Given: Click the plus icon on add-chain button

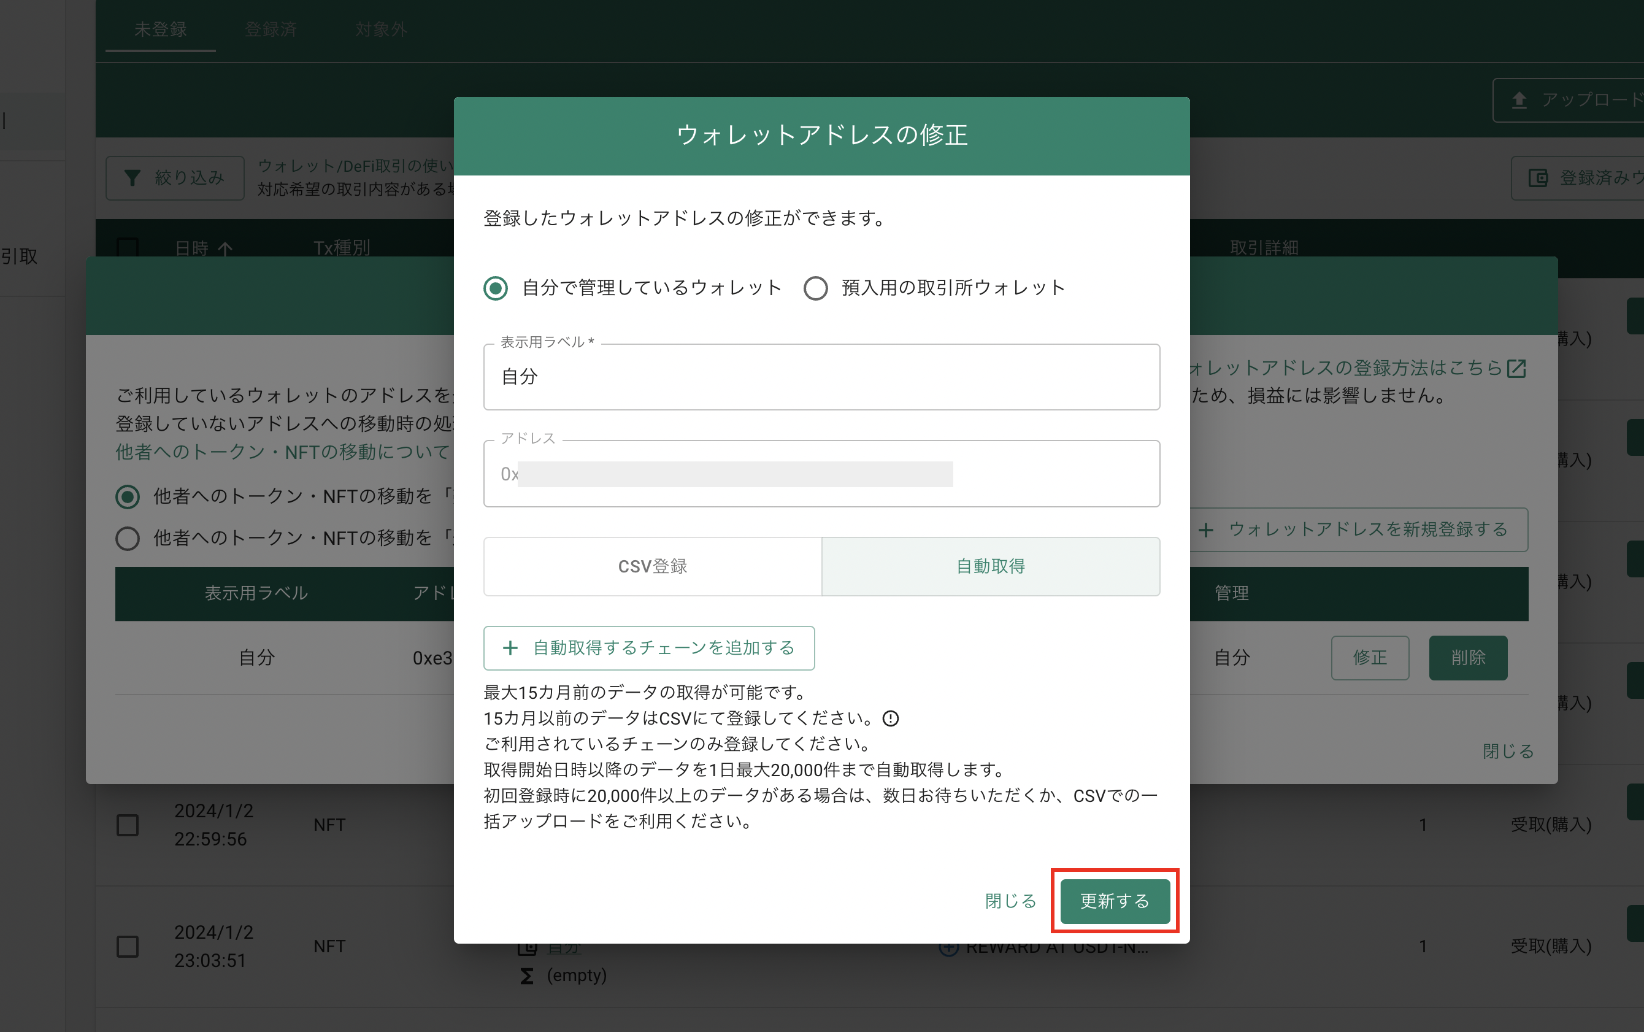Looking at the screenshot, I should pos(510,648).
